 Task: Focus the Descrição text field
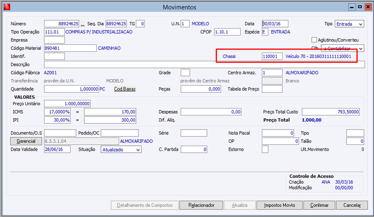click(204, 65)
